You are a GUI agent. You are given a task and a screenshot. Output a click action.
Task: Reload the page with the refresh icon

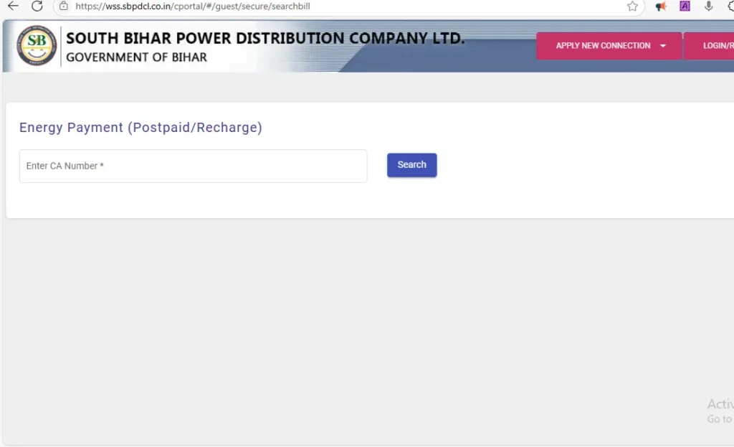(37, 6)
